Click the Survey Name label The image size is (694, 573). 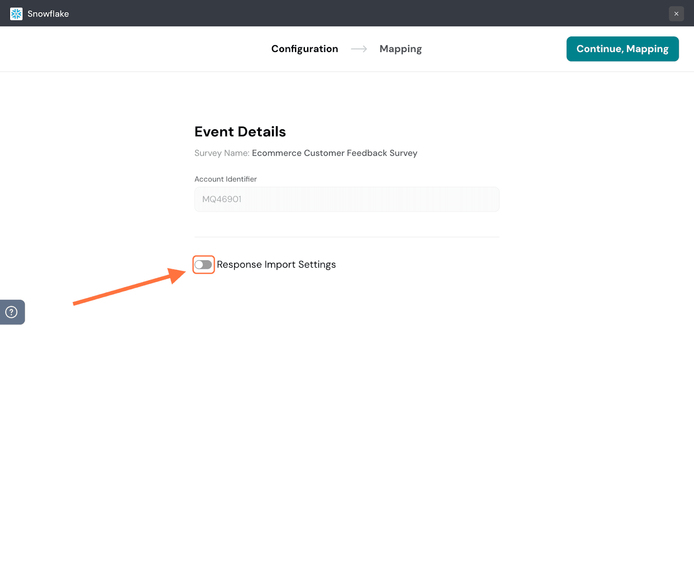pos(222,153)
